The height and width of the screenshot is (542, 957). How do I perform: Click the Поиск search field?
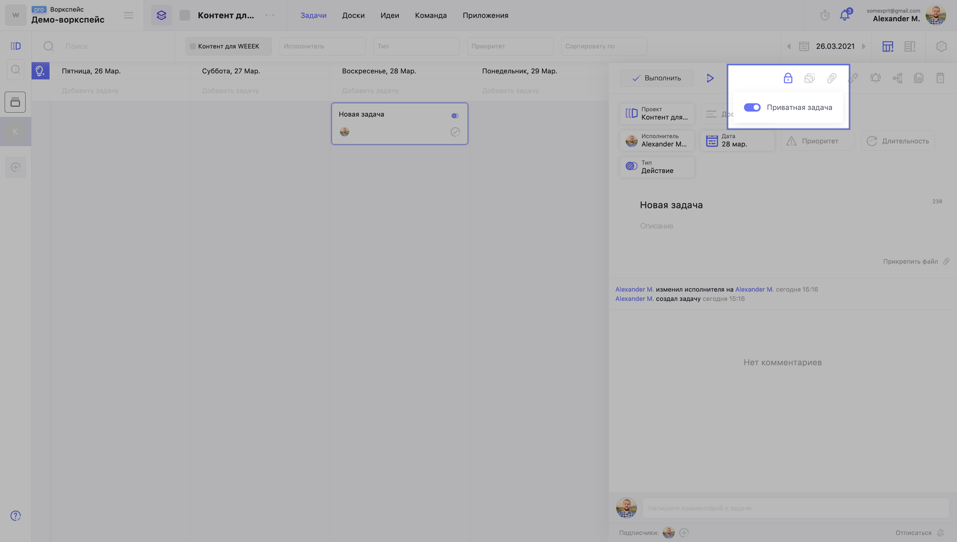click(x=104, y=46)
